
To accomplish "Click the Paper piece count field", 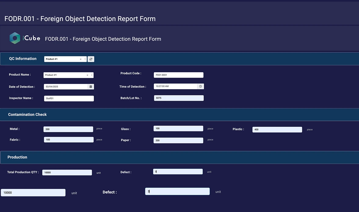I will 178,140.
